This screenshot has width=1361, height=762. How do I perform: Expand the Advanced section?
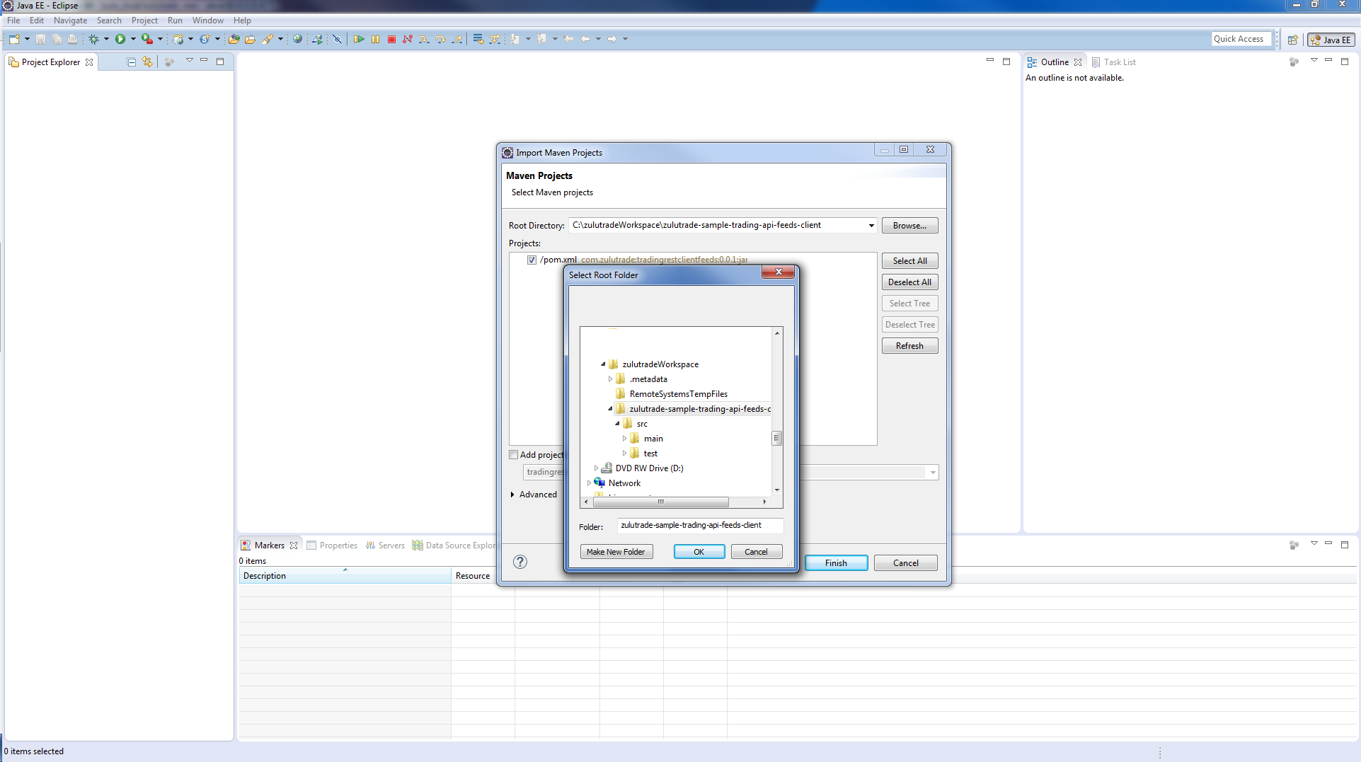512,495
